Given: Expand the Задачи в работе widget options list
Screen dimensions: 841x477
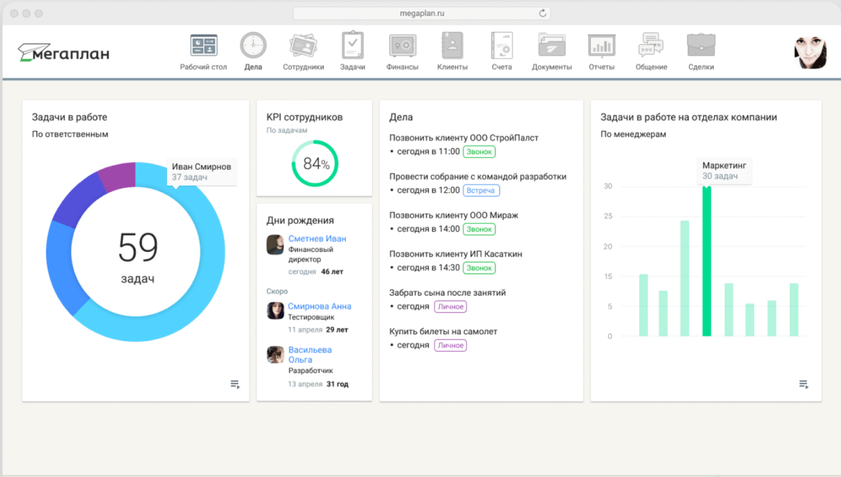Looking at the screenshot, I should tap(235, 384).
